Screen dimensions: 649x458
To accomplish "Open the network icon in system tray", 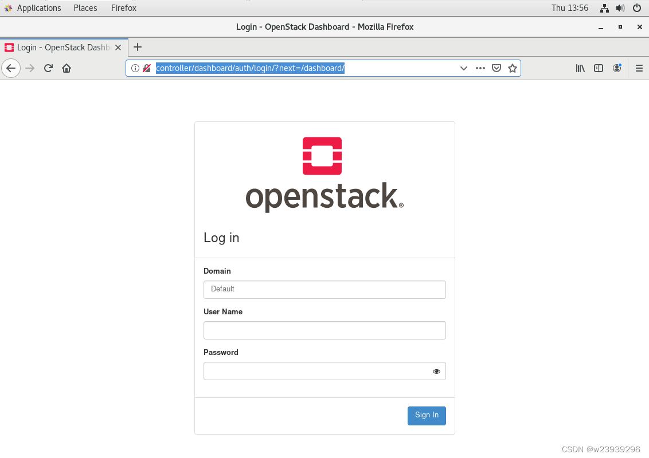I will pyautogui.click(x=604, y=7).
